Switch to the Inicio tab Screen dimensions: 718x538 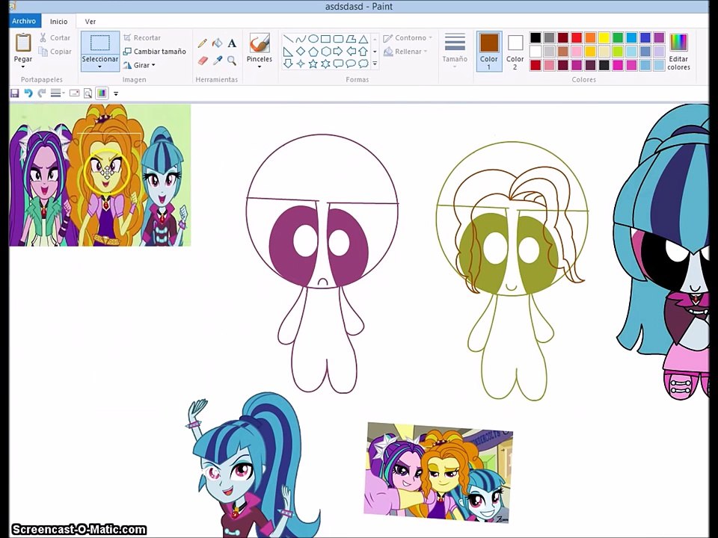[58, 22]
